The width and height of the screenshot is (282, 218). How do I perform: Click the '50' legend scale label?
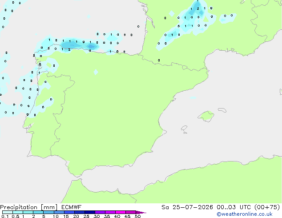[137, 216]
